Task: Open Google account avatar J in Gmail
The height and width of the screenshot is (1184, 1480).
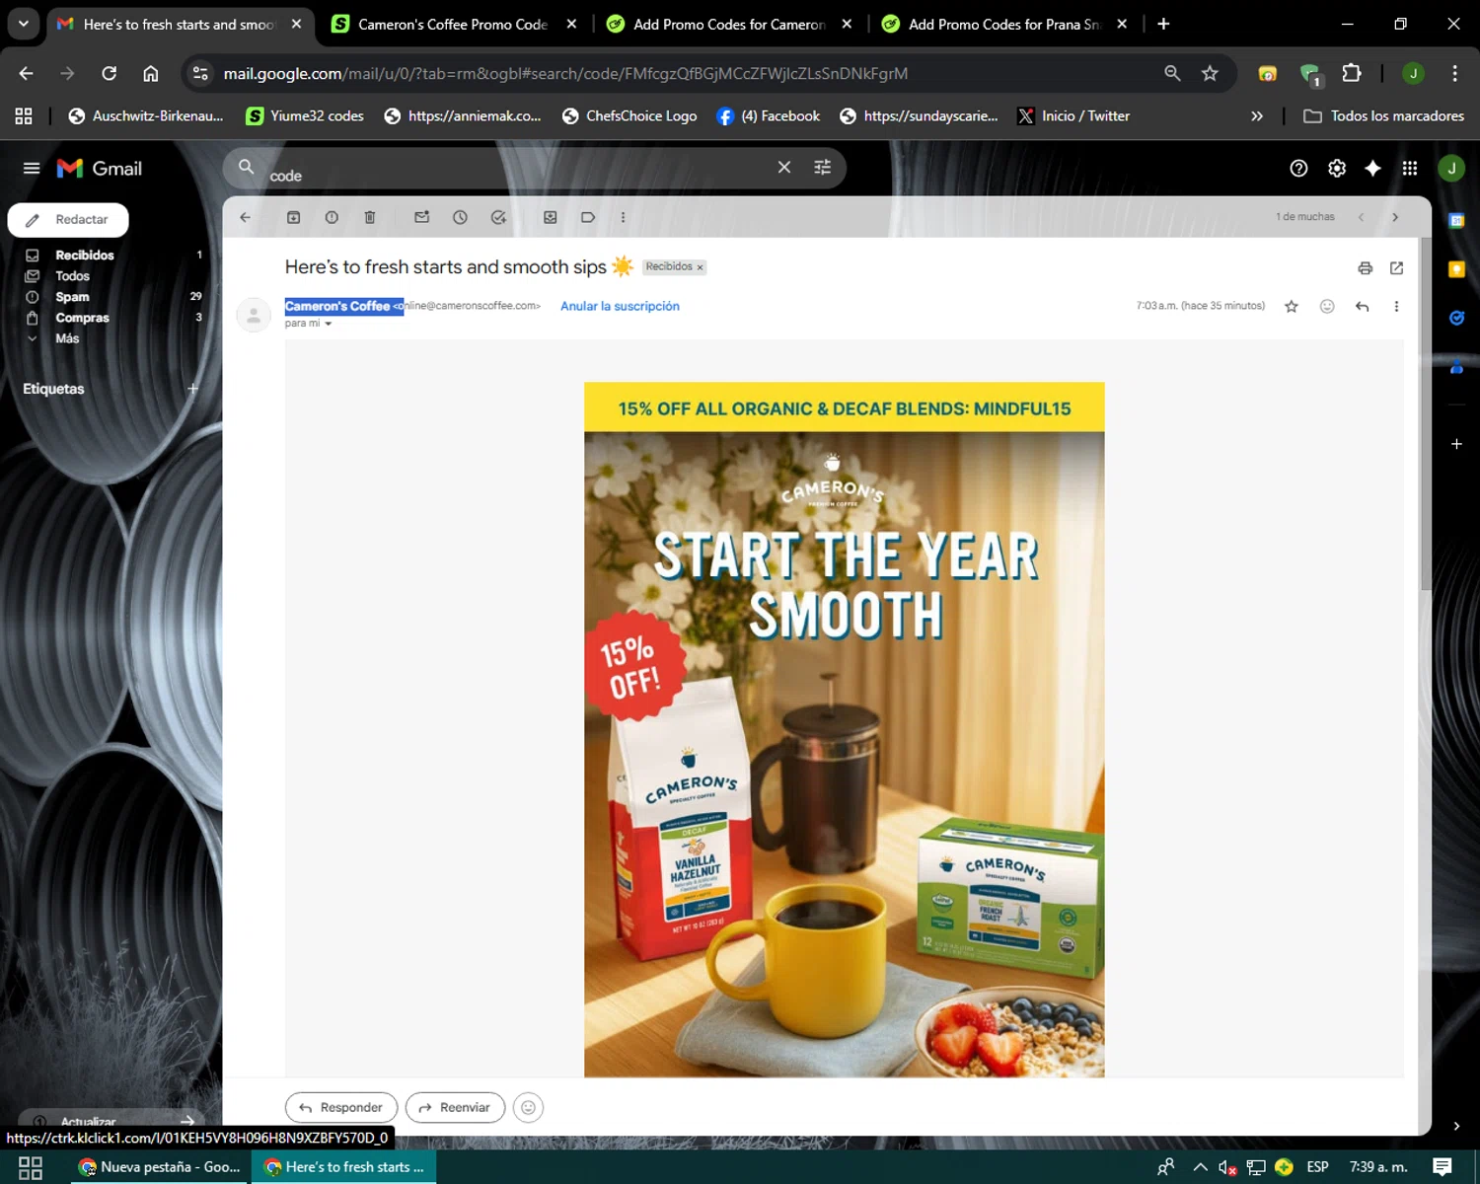Action: [x=1451, y=168]
